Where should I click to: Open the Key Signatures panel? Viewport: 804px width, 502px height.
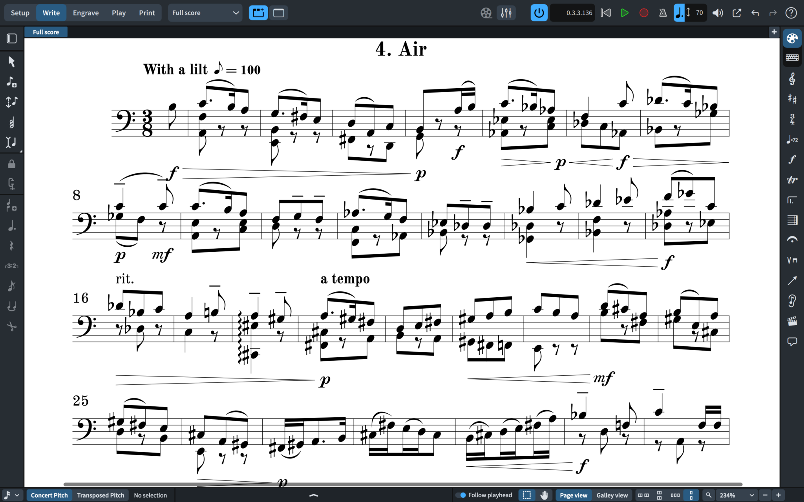[x=792, y=99]
